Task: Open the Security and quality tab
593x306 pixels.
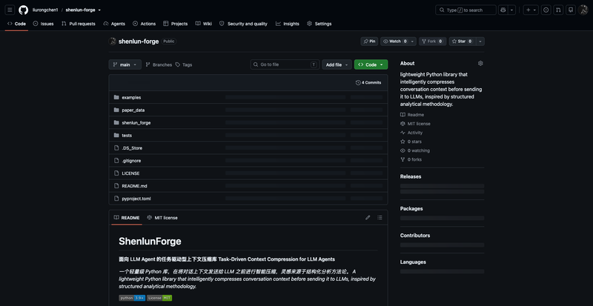Action: coord(243,24)
